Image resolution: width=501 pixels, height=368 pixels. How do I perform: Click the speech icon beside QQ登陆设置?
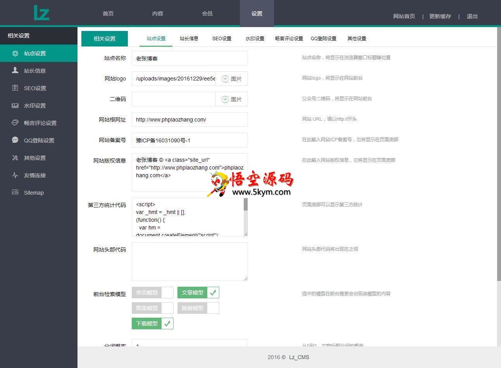pos(15,140)
